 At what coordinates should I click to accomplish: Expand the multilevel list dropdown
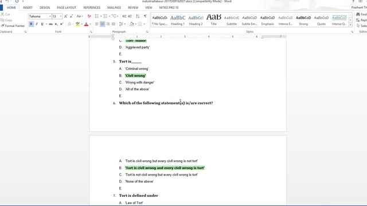click(x=118, y=17)
